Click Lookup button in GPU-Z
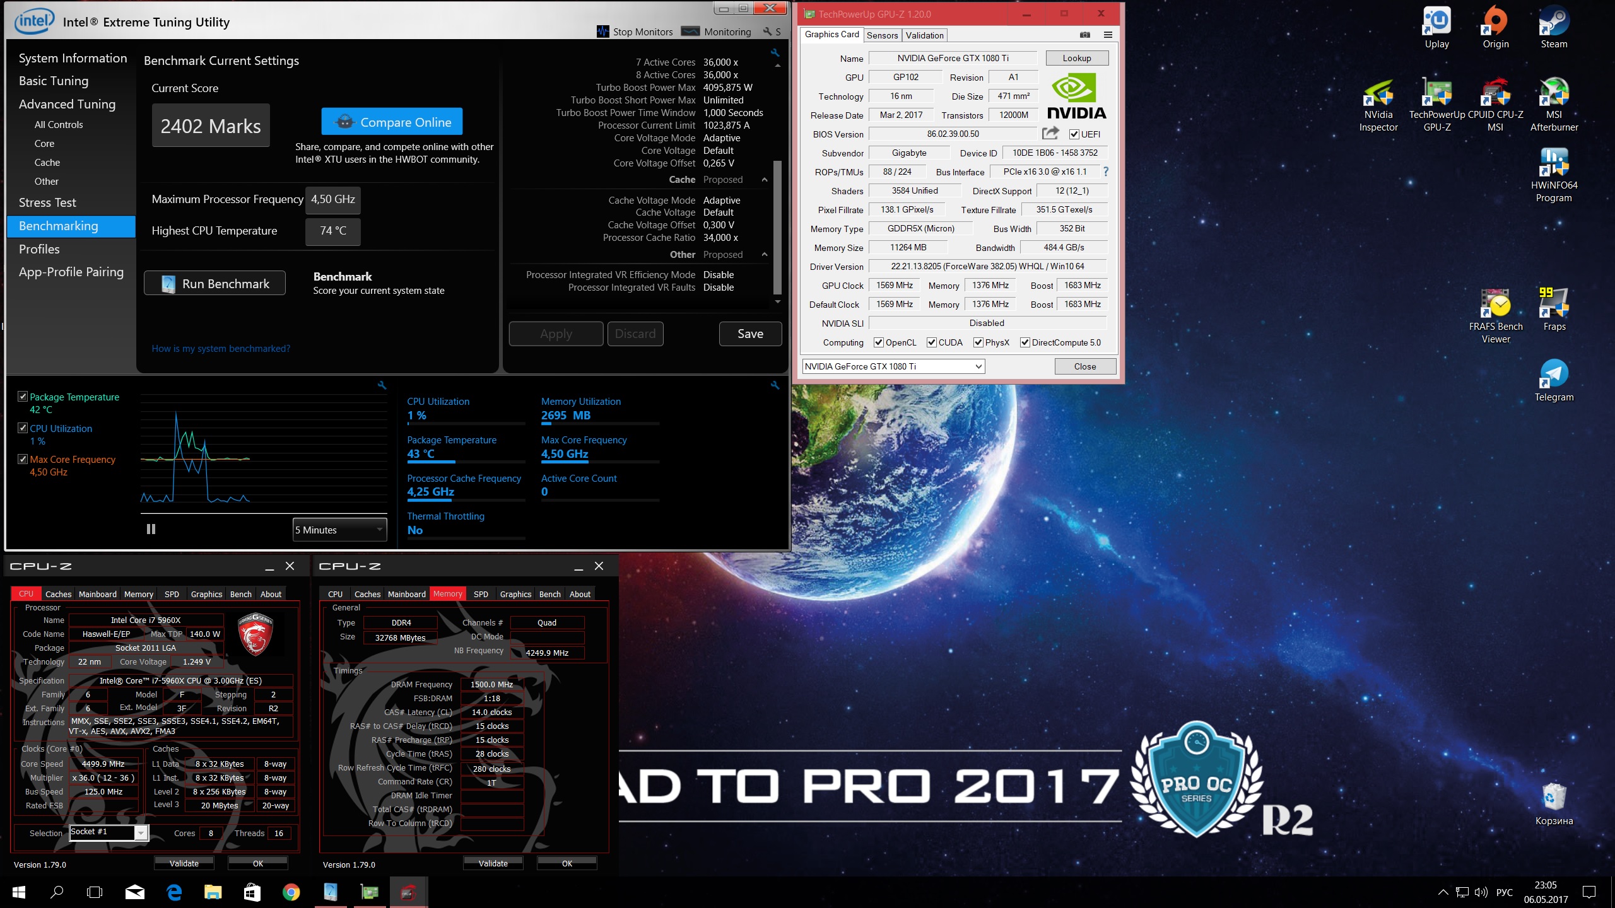Screen dimensions: 1615x908 [x=1077, y=58]
